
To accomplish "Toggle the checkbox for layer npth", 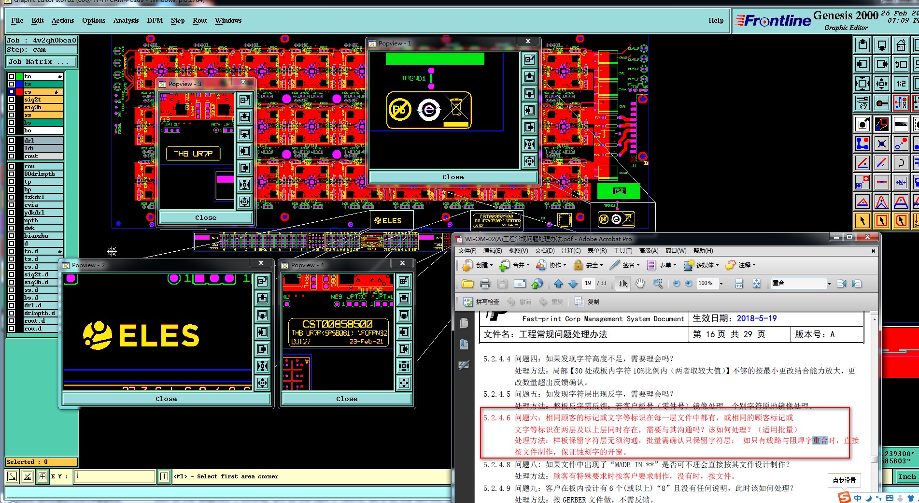I will (x=12, y=220).
